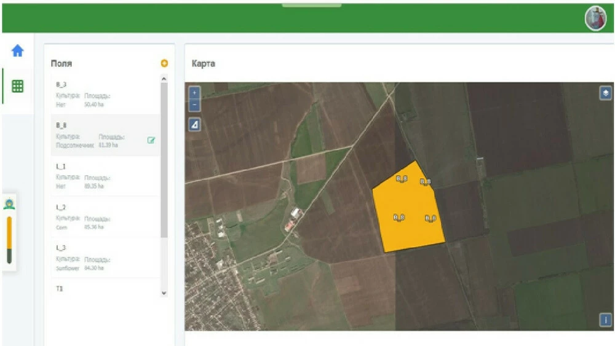Show map attribution info
Screen dimensions: 615x346
tap(605, 320)
